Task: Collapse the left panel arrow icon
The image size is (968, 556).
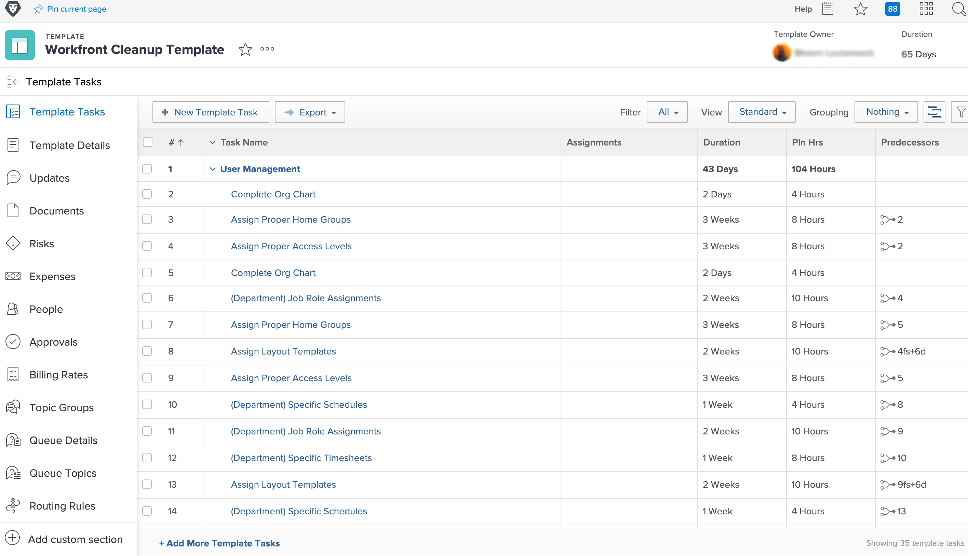Action: pyautogui.click(x=13, y=82)
